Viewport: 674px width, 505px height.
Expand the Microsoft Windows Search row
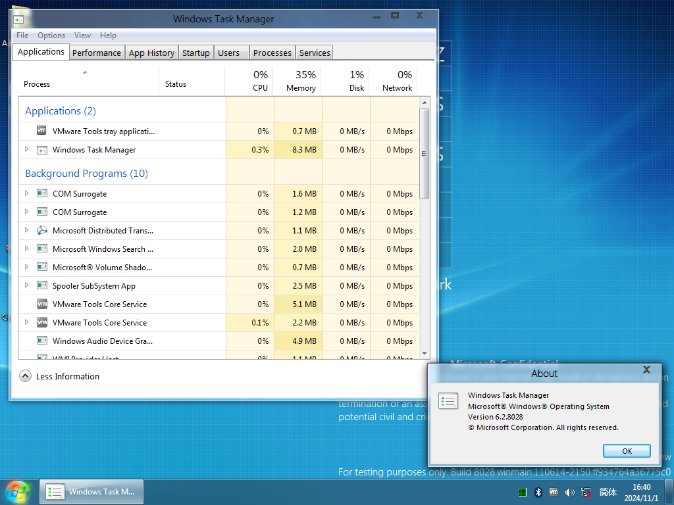26,249
